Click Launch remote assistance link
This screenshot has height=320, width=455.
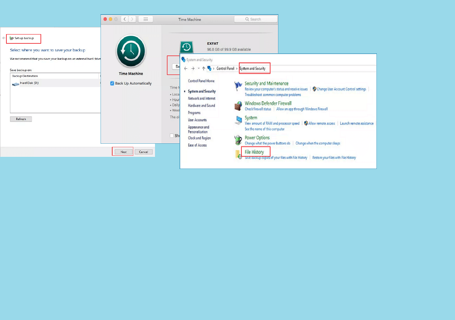357,123
